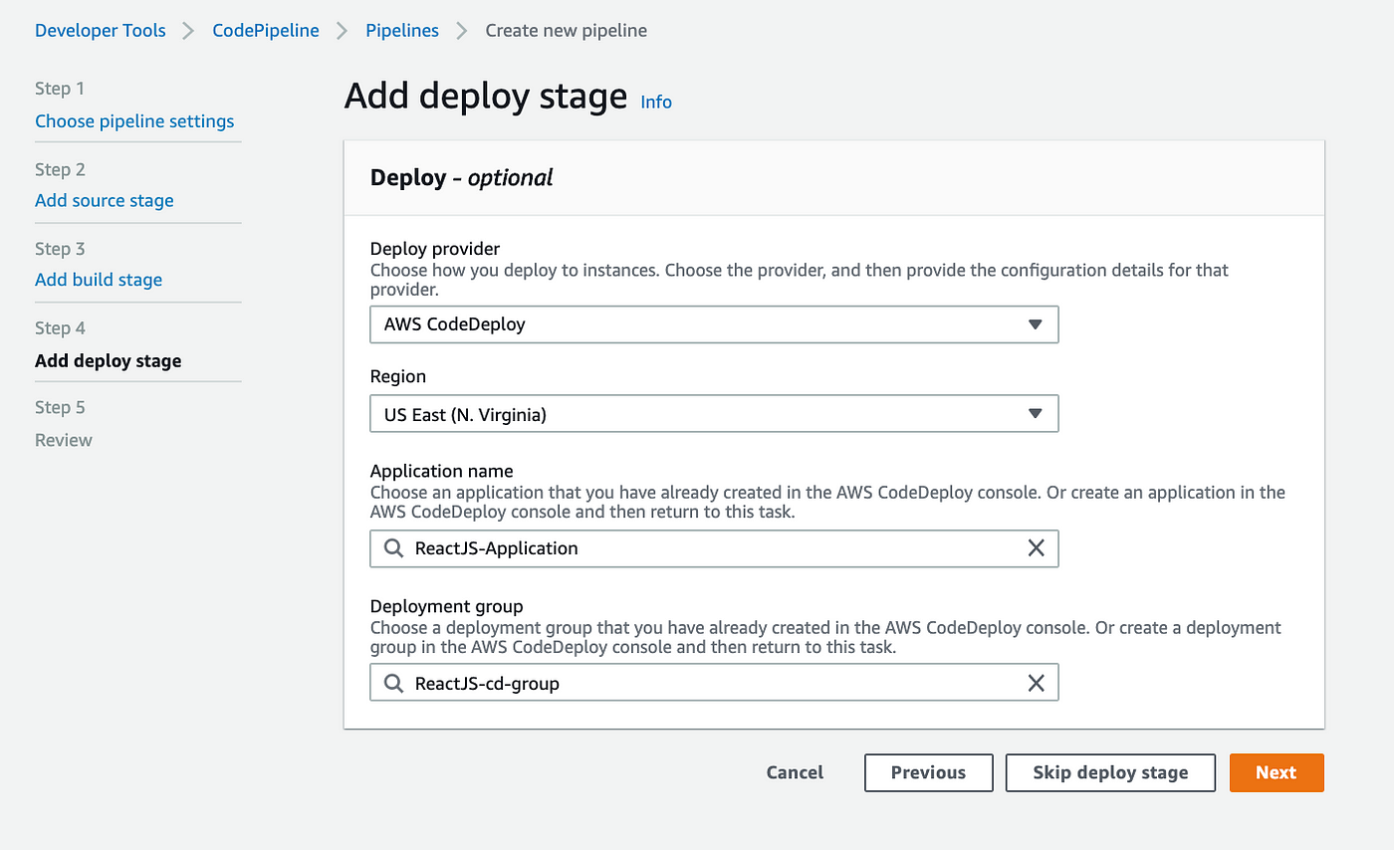Go to Developer Tools breadcrumb
The image size is (1394, 850).
(x=101, y=31)
